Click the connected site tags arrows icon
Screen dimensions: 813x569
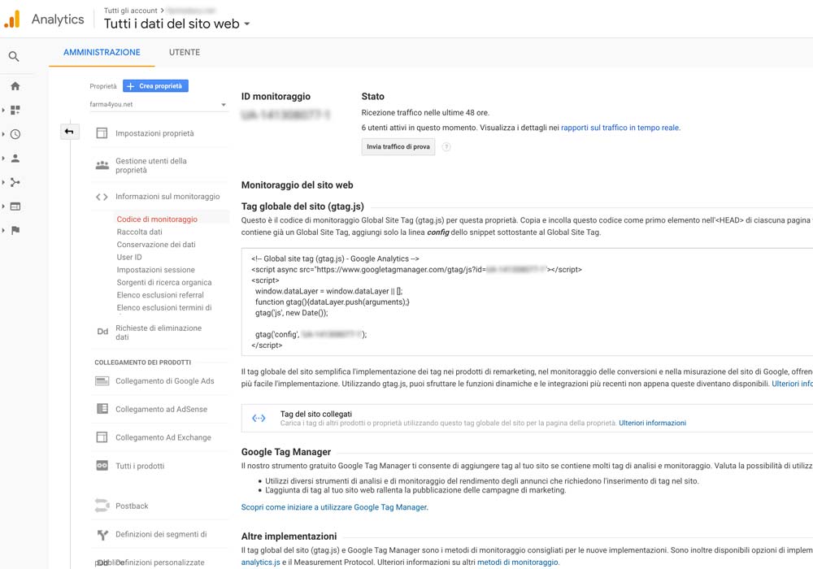coord(259,418)
